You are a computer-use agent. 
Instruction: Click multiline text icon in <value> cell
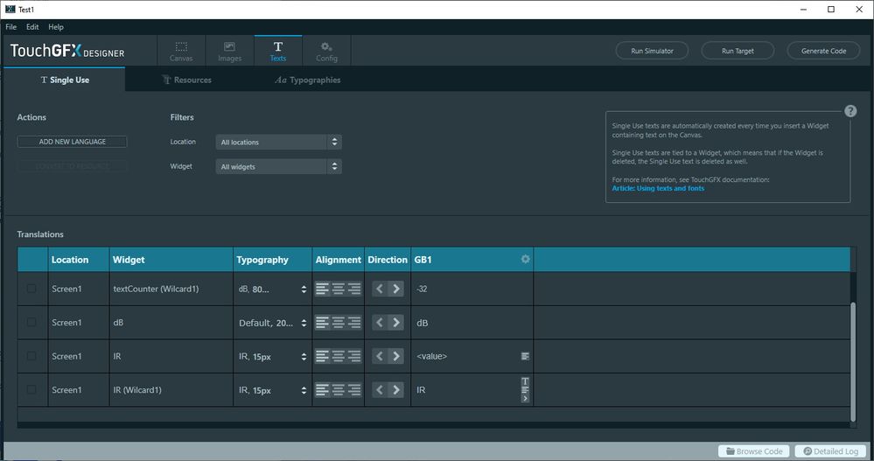525,356
